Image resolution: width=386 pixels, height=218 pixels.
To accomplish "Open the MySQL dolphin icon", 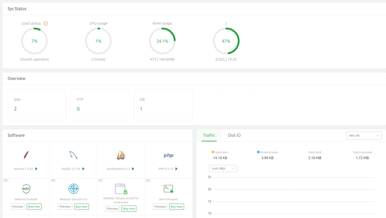I will pyautogui.click(x=73, y=155).
